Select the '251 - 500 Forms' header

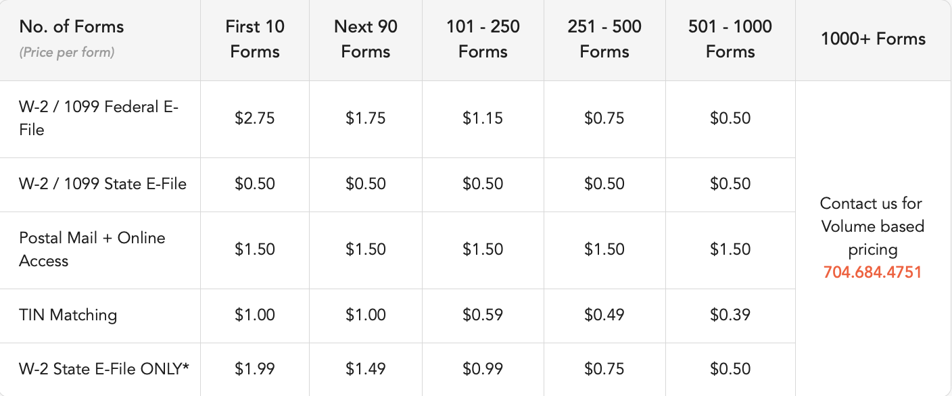[604, 39]
